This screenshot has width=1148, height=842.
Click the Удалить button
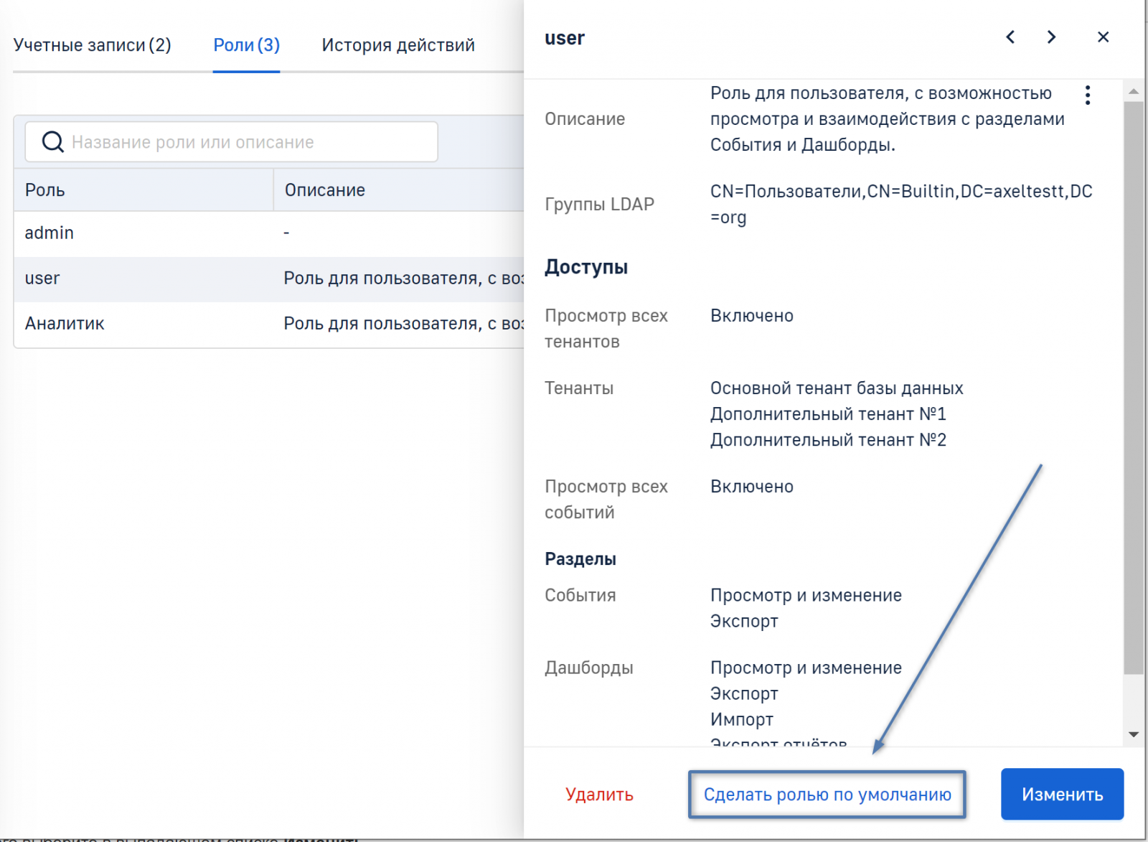pos(599,795)
